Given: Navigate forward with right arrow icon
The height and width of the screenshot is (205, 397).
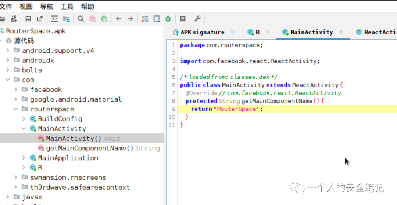Looking at the screenshot, I should click(130, 19).
